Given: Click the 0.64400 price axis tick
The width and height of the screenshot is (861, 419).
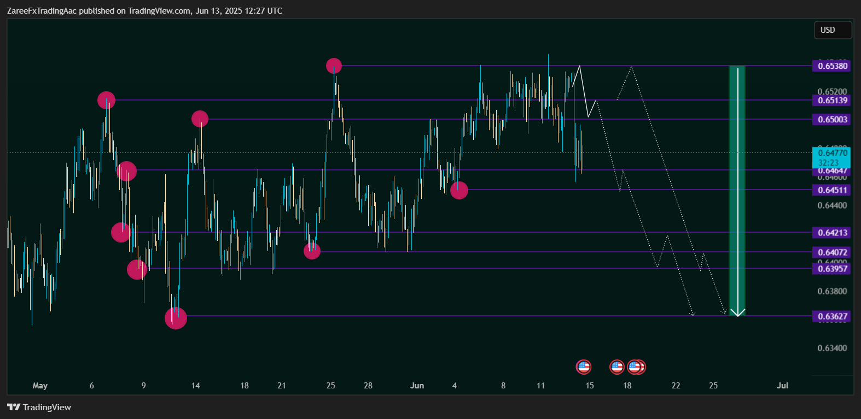Looking at the screenshot, I should (x=832, y=205).
